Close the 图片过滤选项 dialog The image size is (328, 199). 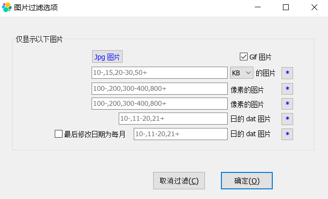click(x=314, y=7)
